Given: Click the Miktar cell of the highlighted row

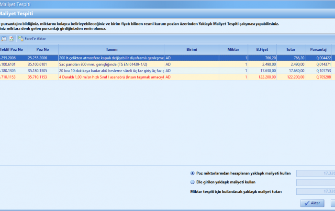Looking at the screenshot, I should pos(234,57).
